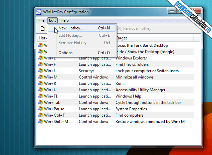Click the WinHotKey icon in the title bar
Viewport: 212px width, 155px height.
click(x=39, y=12)
